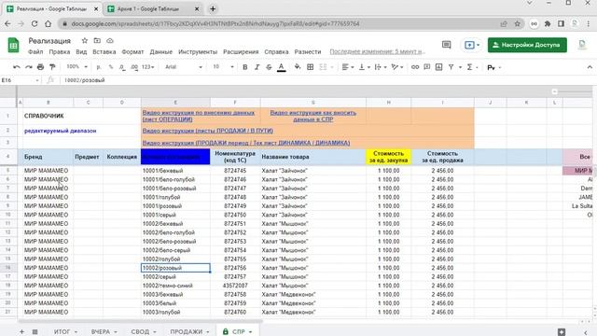
Task: Open the ИТОГ sheet tab dropdown arrow
Action: [76, 332]
